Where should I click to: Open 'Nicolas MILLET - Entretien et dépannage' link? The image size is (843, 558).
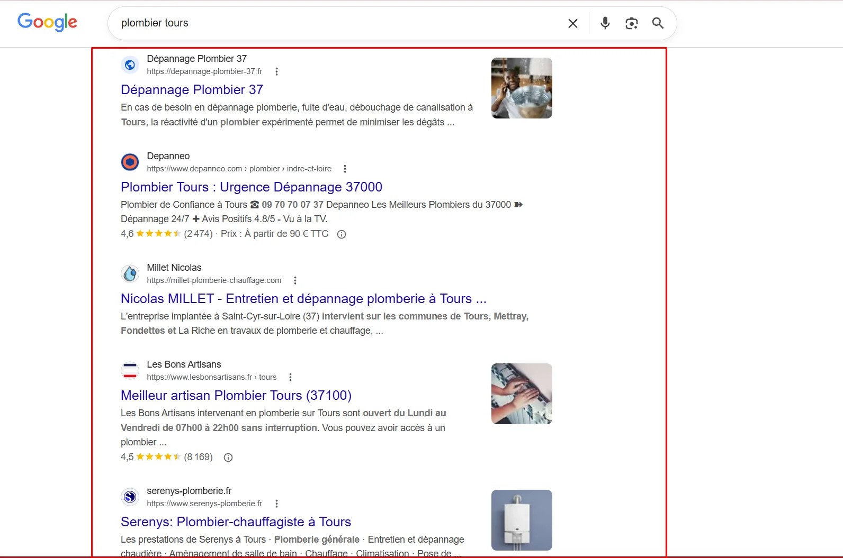tap(303, 299)
